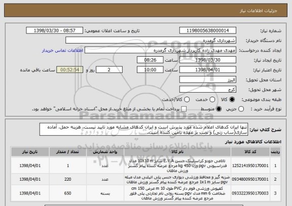Open the اطلاعات تماس خریدار link
The width and height of the screenshot is (292, 206).
pyautogui.click(x=62, y=51)
